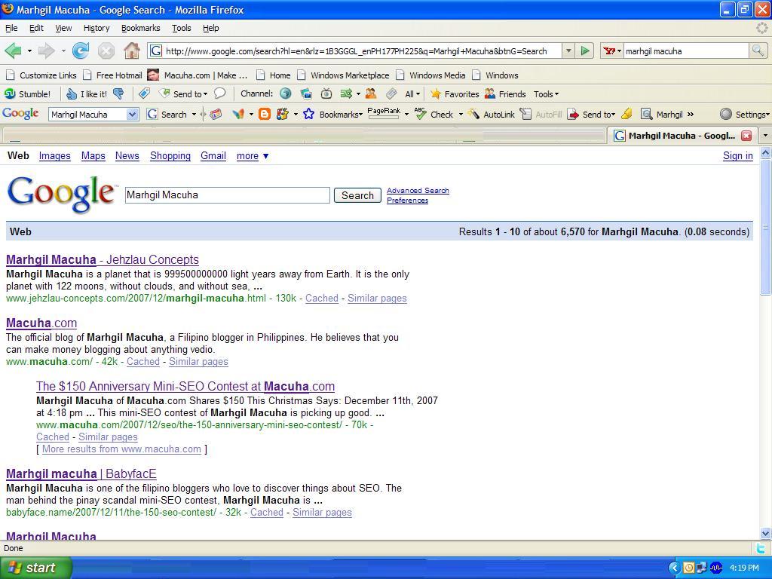Viewport: 772px width, 579px height.
Task: Open the File menu
Action: pos(11,28)
